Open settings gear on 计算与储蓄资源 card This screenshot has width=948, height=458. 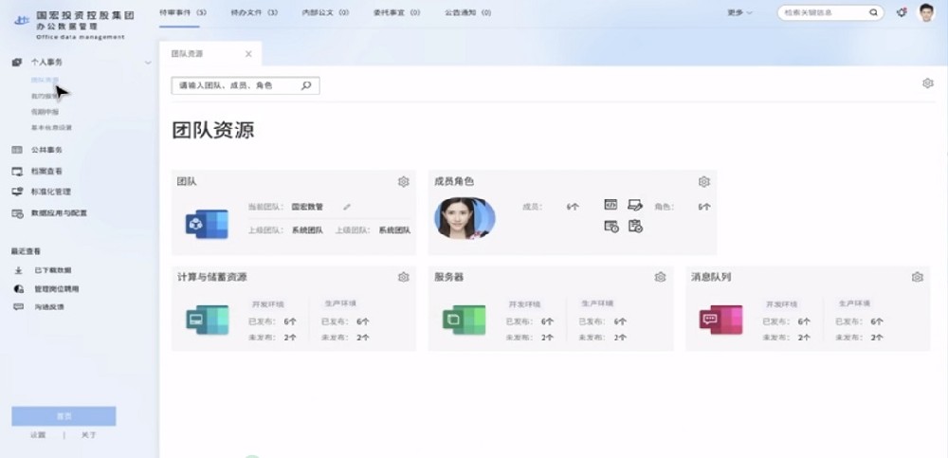point(403,277)
